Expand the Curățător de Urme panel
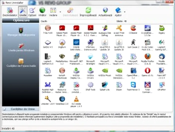This screenshot has height=132, width=175. point(20,109)
